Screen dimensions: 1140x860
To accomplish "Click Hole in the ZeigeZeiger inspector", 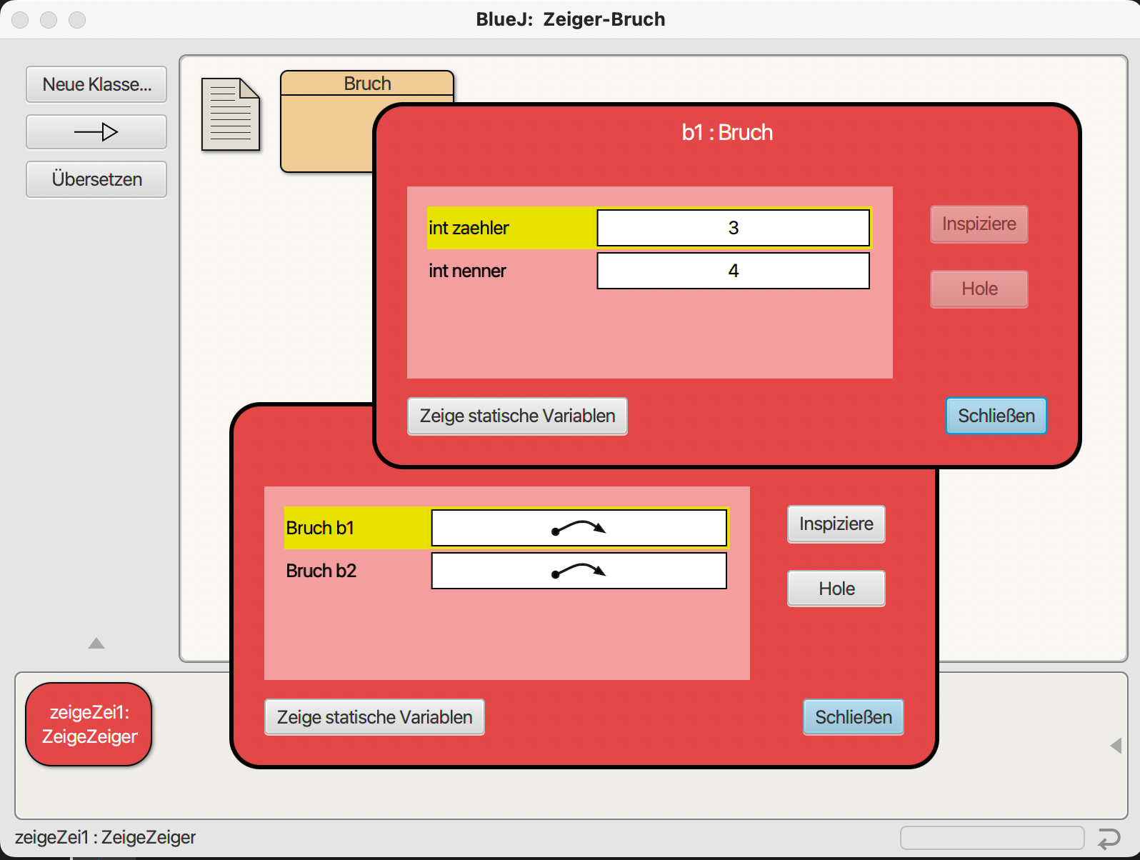I will coord(836,589).
